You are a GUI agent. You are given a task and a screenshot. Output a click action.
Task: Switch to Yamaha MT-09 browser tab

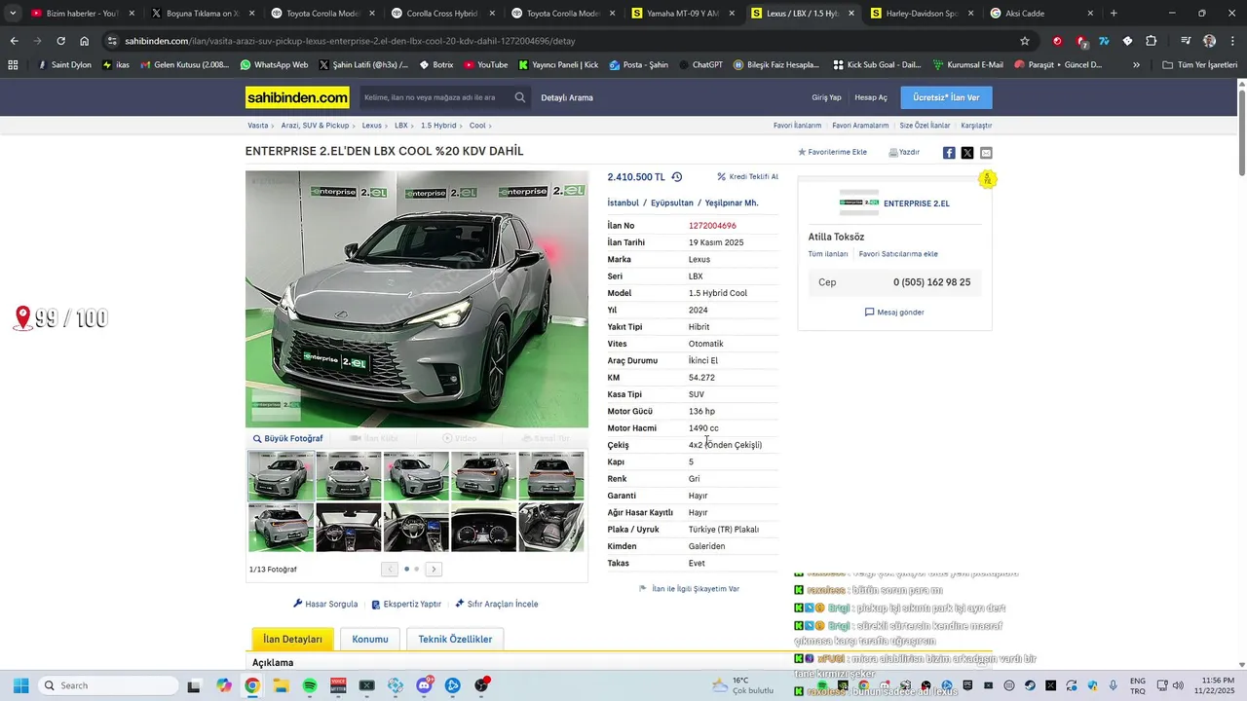[682, 14]
